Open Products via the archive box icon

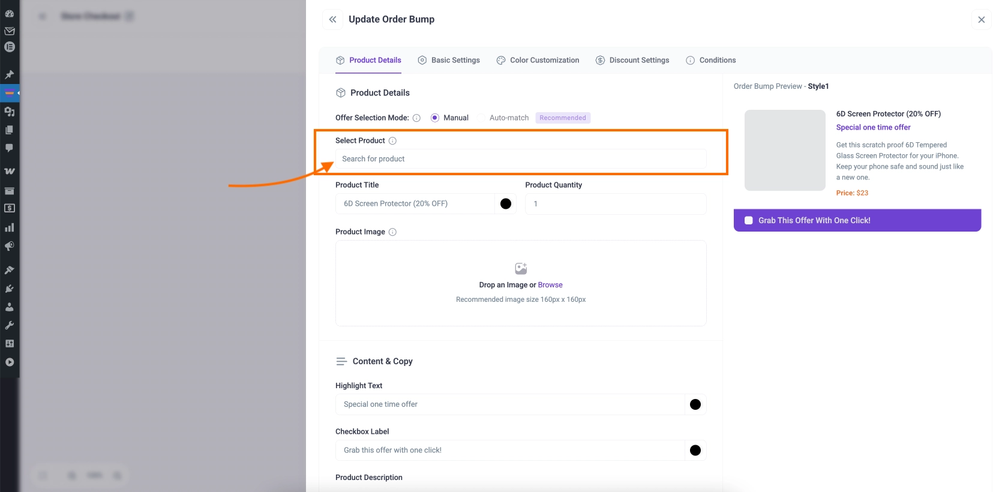click(x=10, y=191)
